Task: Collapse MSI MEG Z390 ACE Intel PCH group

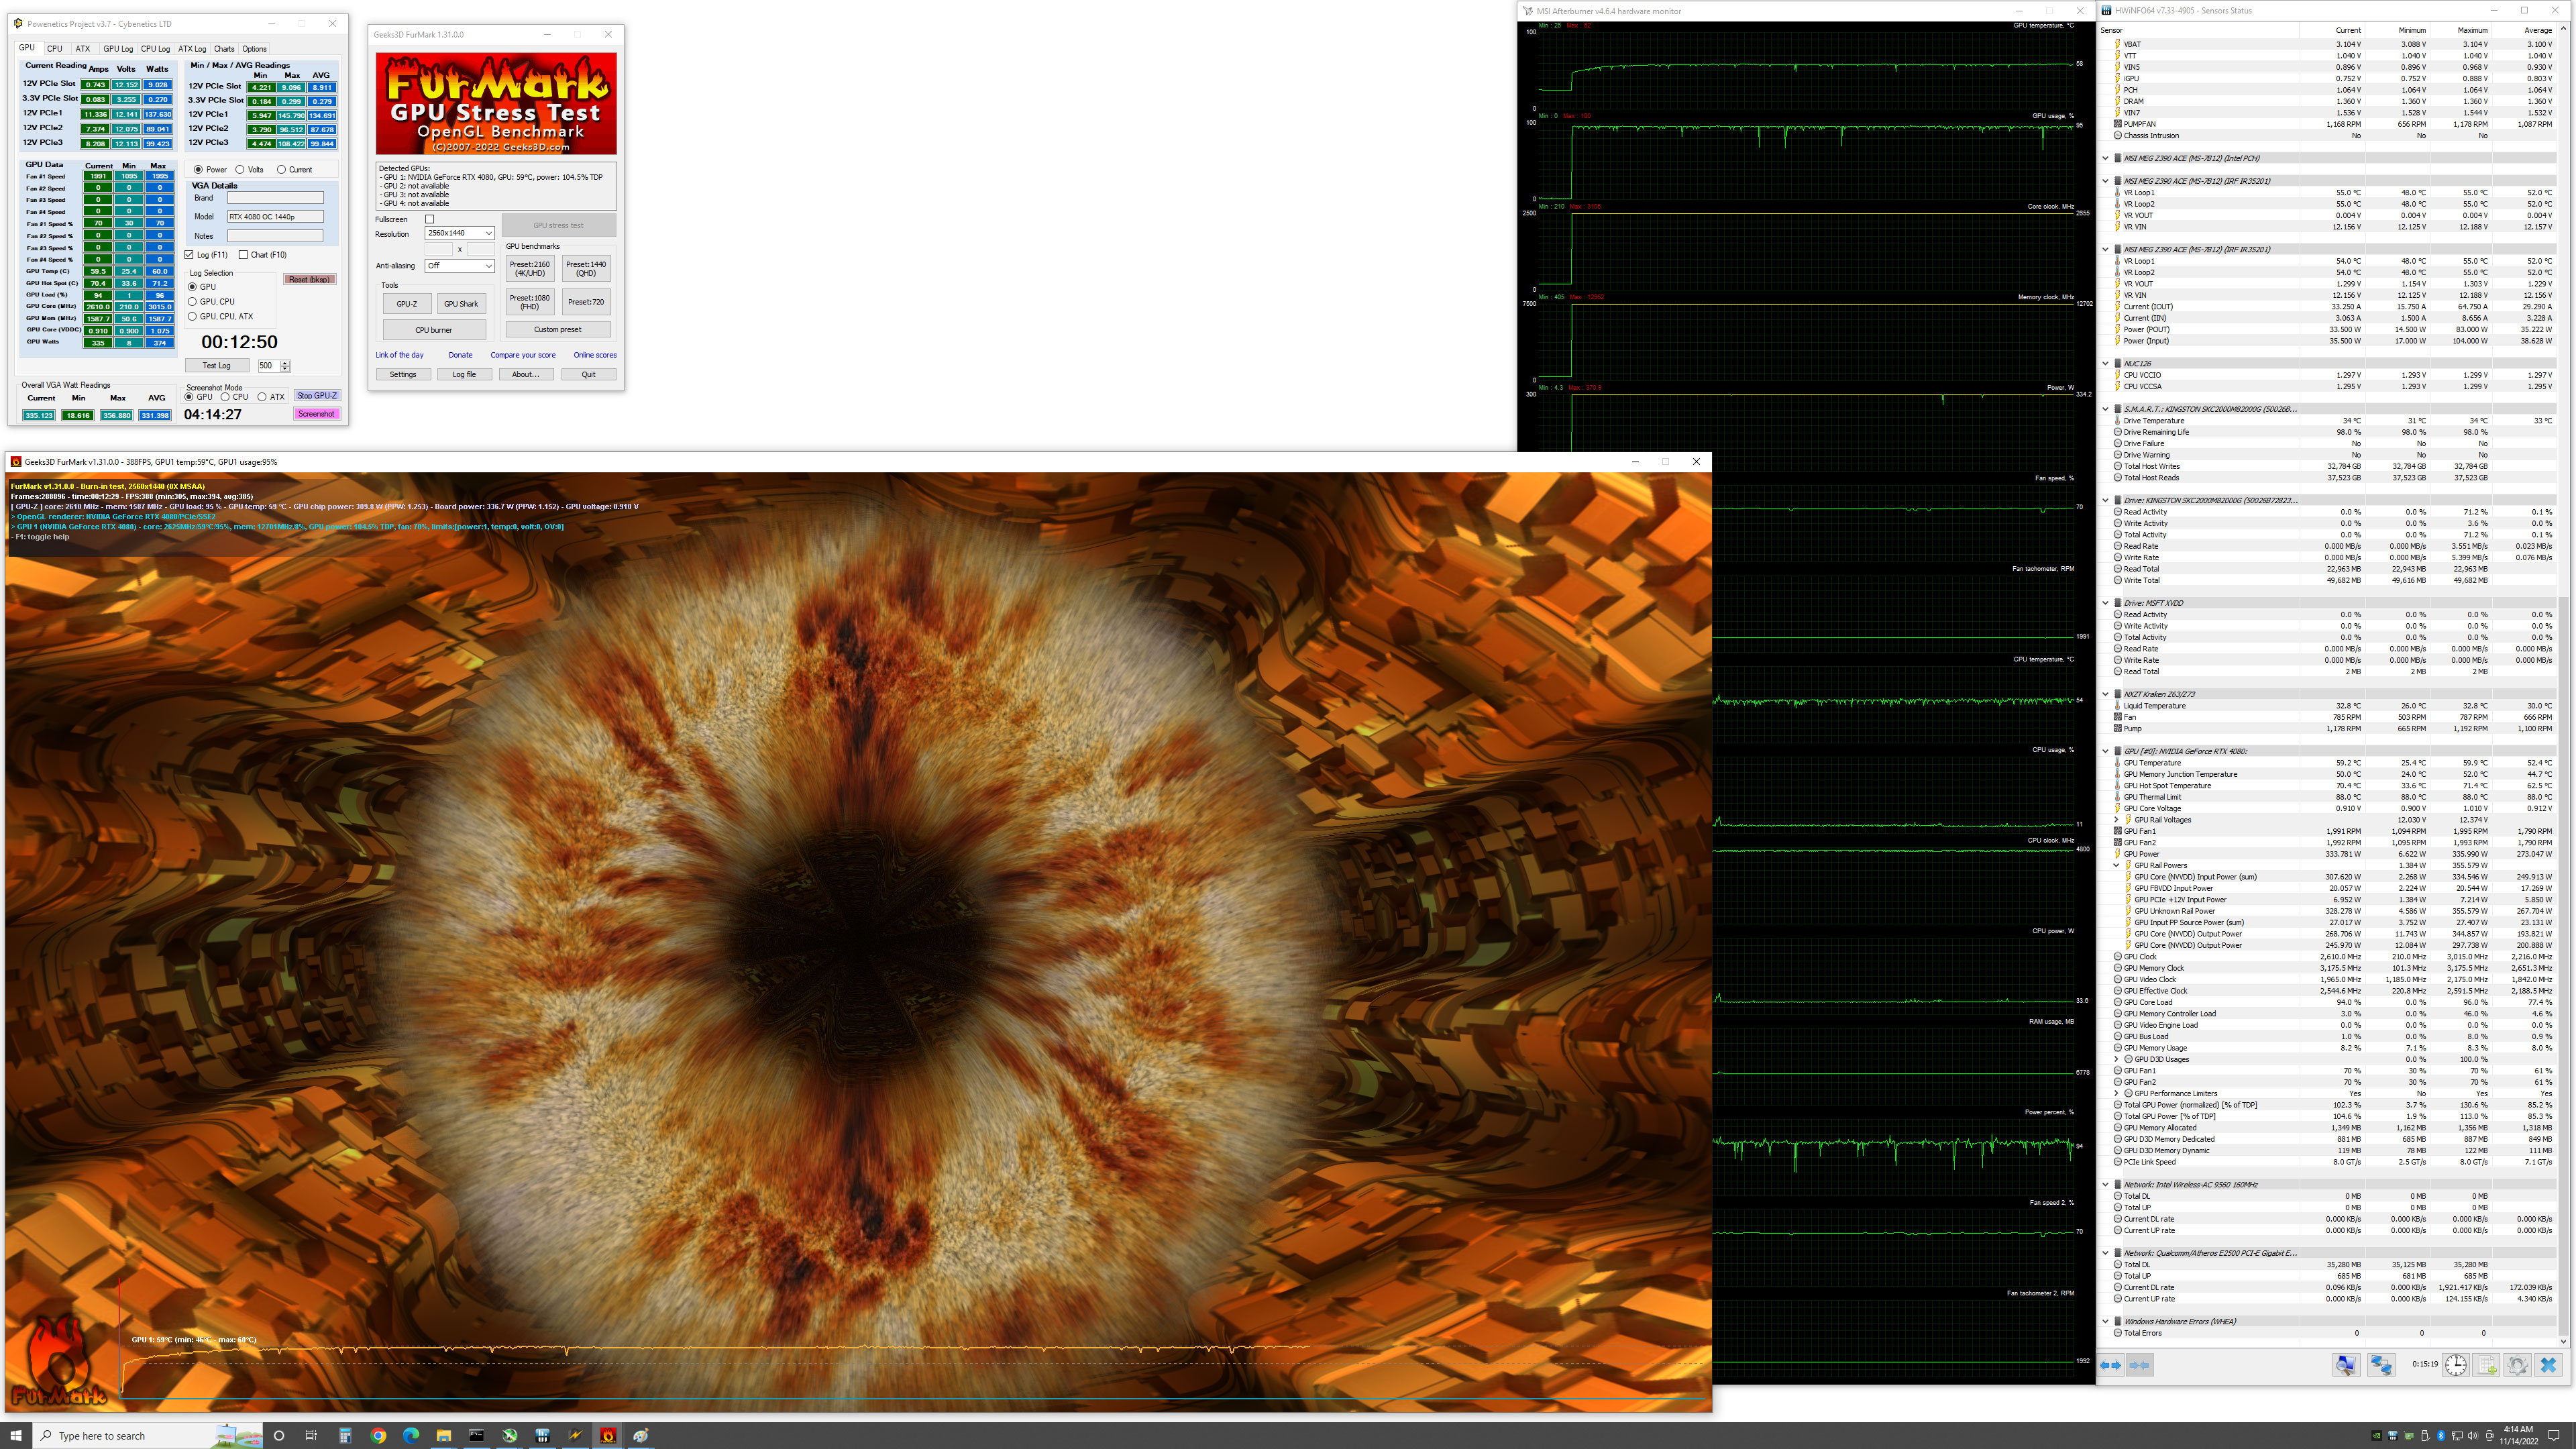Action: click(x=2105, y=158)
